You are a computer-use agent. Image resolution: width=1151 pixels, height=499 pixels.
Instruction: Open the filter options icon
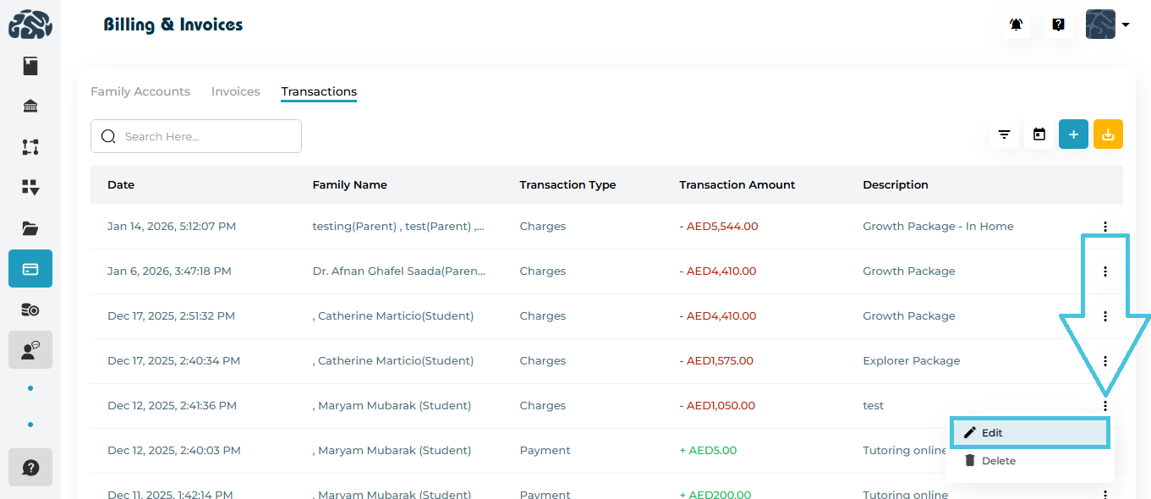pos(1004,134)
